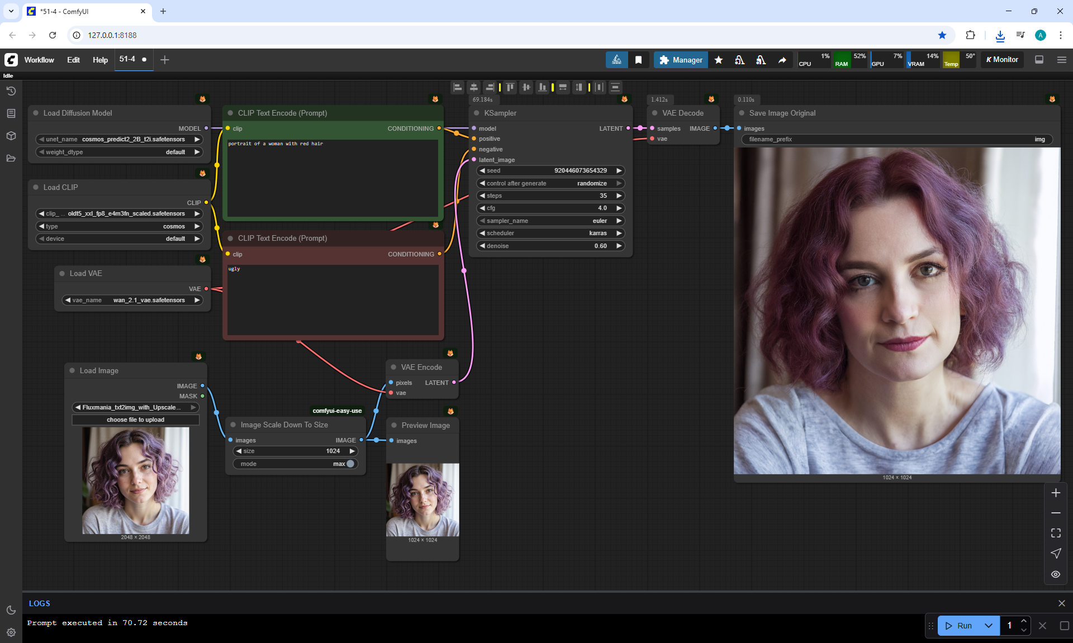Open the Help menu
The height and width of the screenshot is (643, 1073).
point(100,60)
